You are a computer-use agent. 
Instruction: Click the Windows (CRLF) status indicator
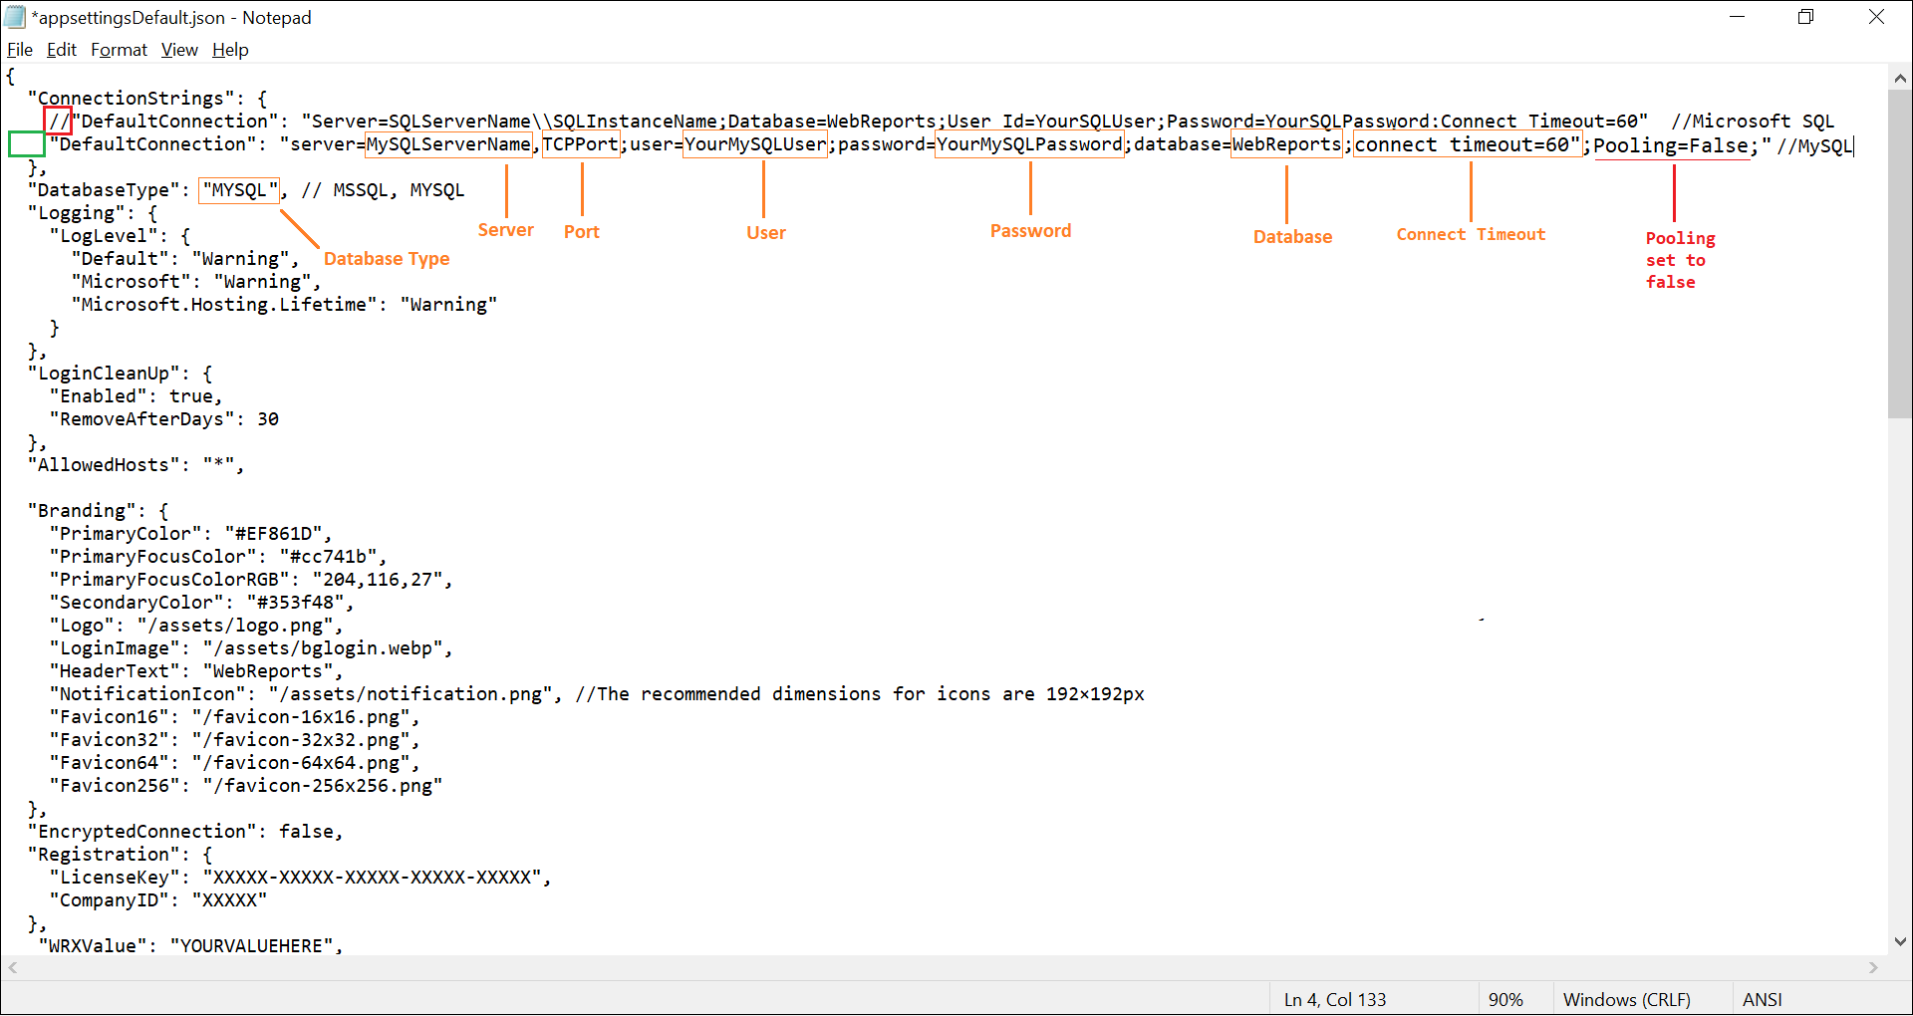pyautogui.click(x=1626, y=999)
